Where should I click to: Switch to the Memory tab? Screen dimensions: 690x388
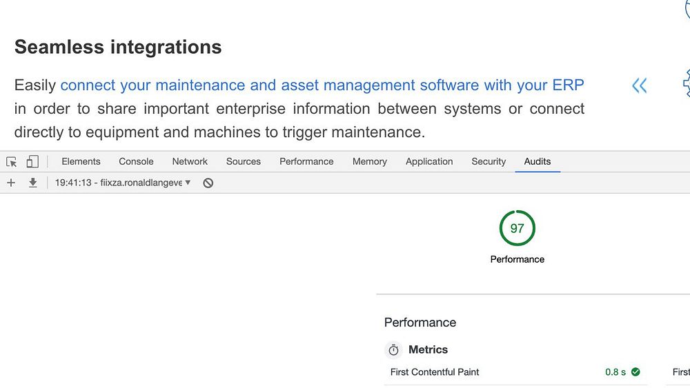click(370, 161)
